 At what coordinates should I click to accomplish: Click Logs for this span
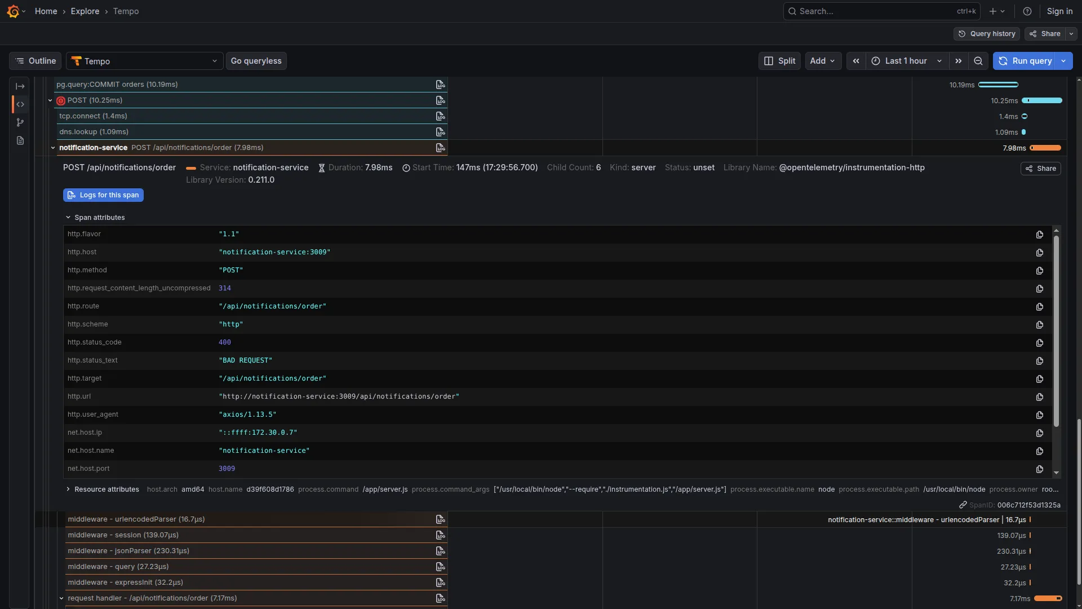(x=103, y=195)
